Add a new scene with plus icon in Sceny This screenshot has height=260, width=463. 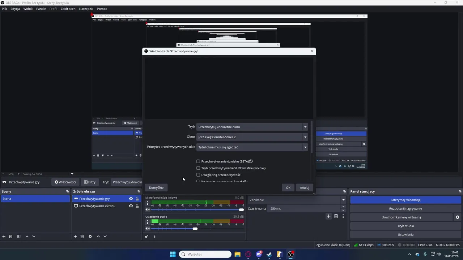pyautogui.click(x=4, y=237)
